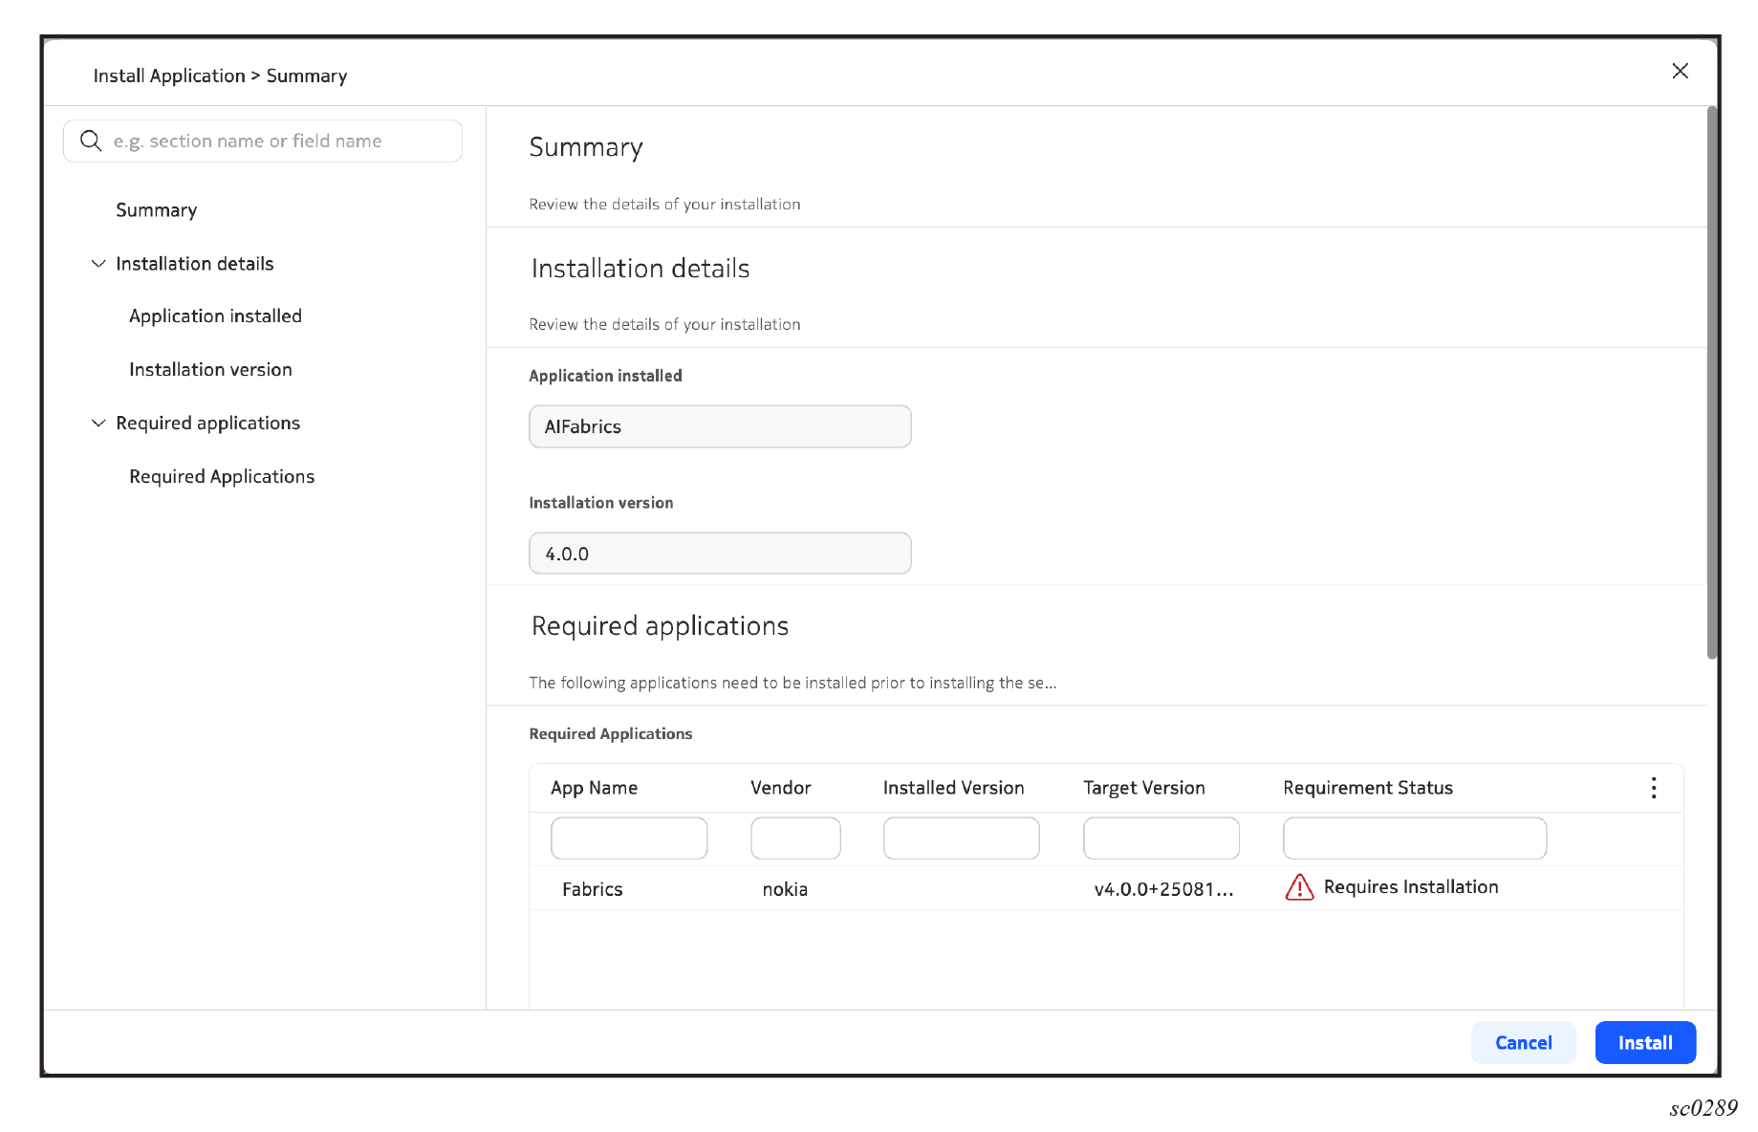
Task: Click the search magnifier icon
Action: pyautogui.click(x=91, y=141)
